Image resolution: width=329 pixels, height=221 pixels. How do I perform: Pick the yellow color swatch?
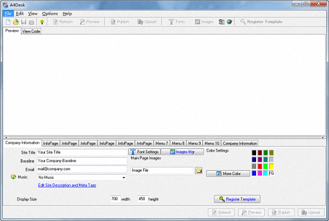[x=271, y=166]
